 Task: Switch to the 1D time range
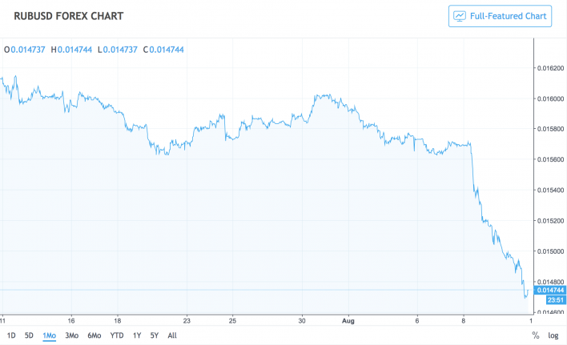pos(11,335)
